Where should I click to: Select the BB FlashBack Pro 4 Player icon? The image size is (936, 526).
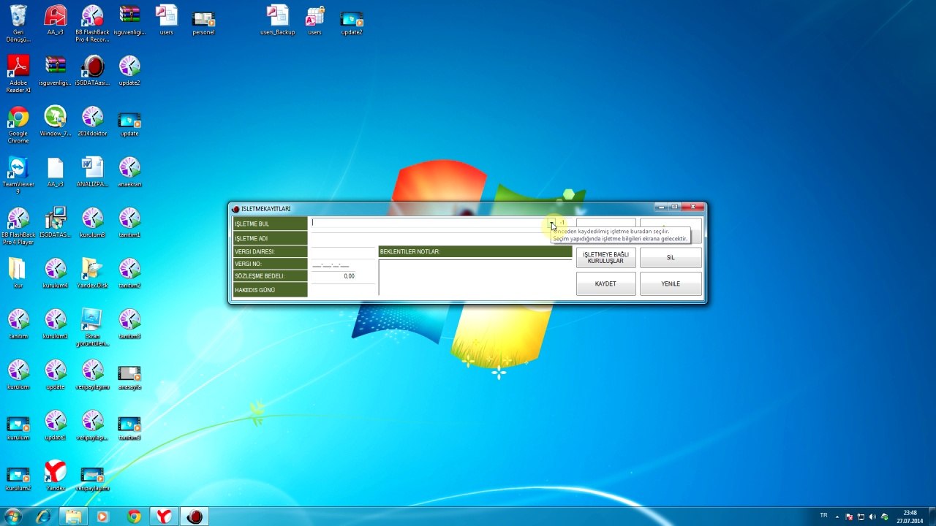(18, 226)
